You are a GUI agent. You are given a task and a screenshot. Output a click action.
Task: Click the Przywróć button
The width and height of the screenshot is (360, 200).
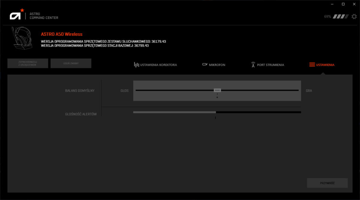pyautogui.click(x=327, y=183)
